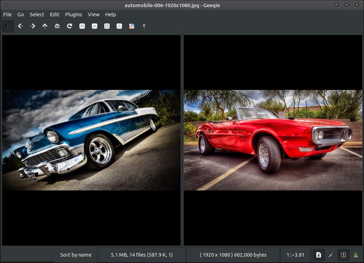Open the zoom ratio 1:~3.81 menu
364x263 pixels.
295,255
